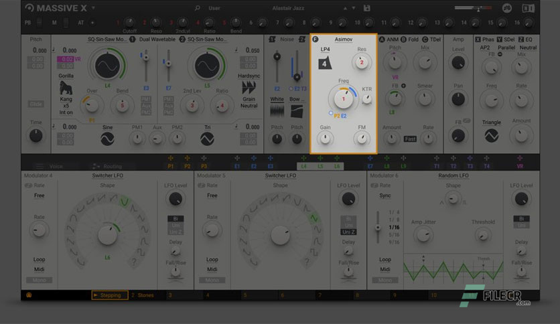Click the Bow noise waveform thumbnail

297,111
